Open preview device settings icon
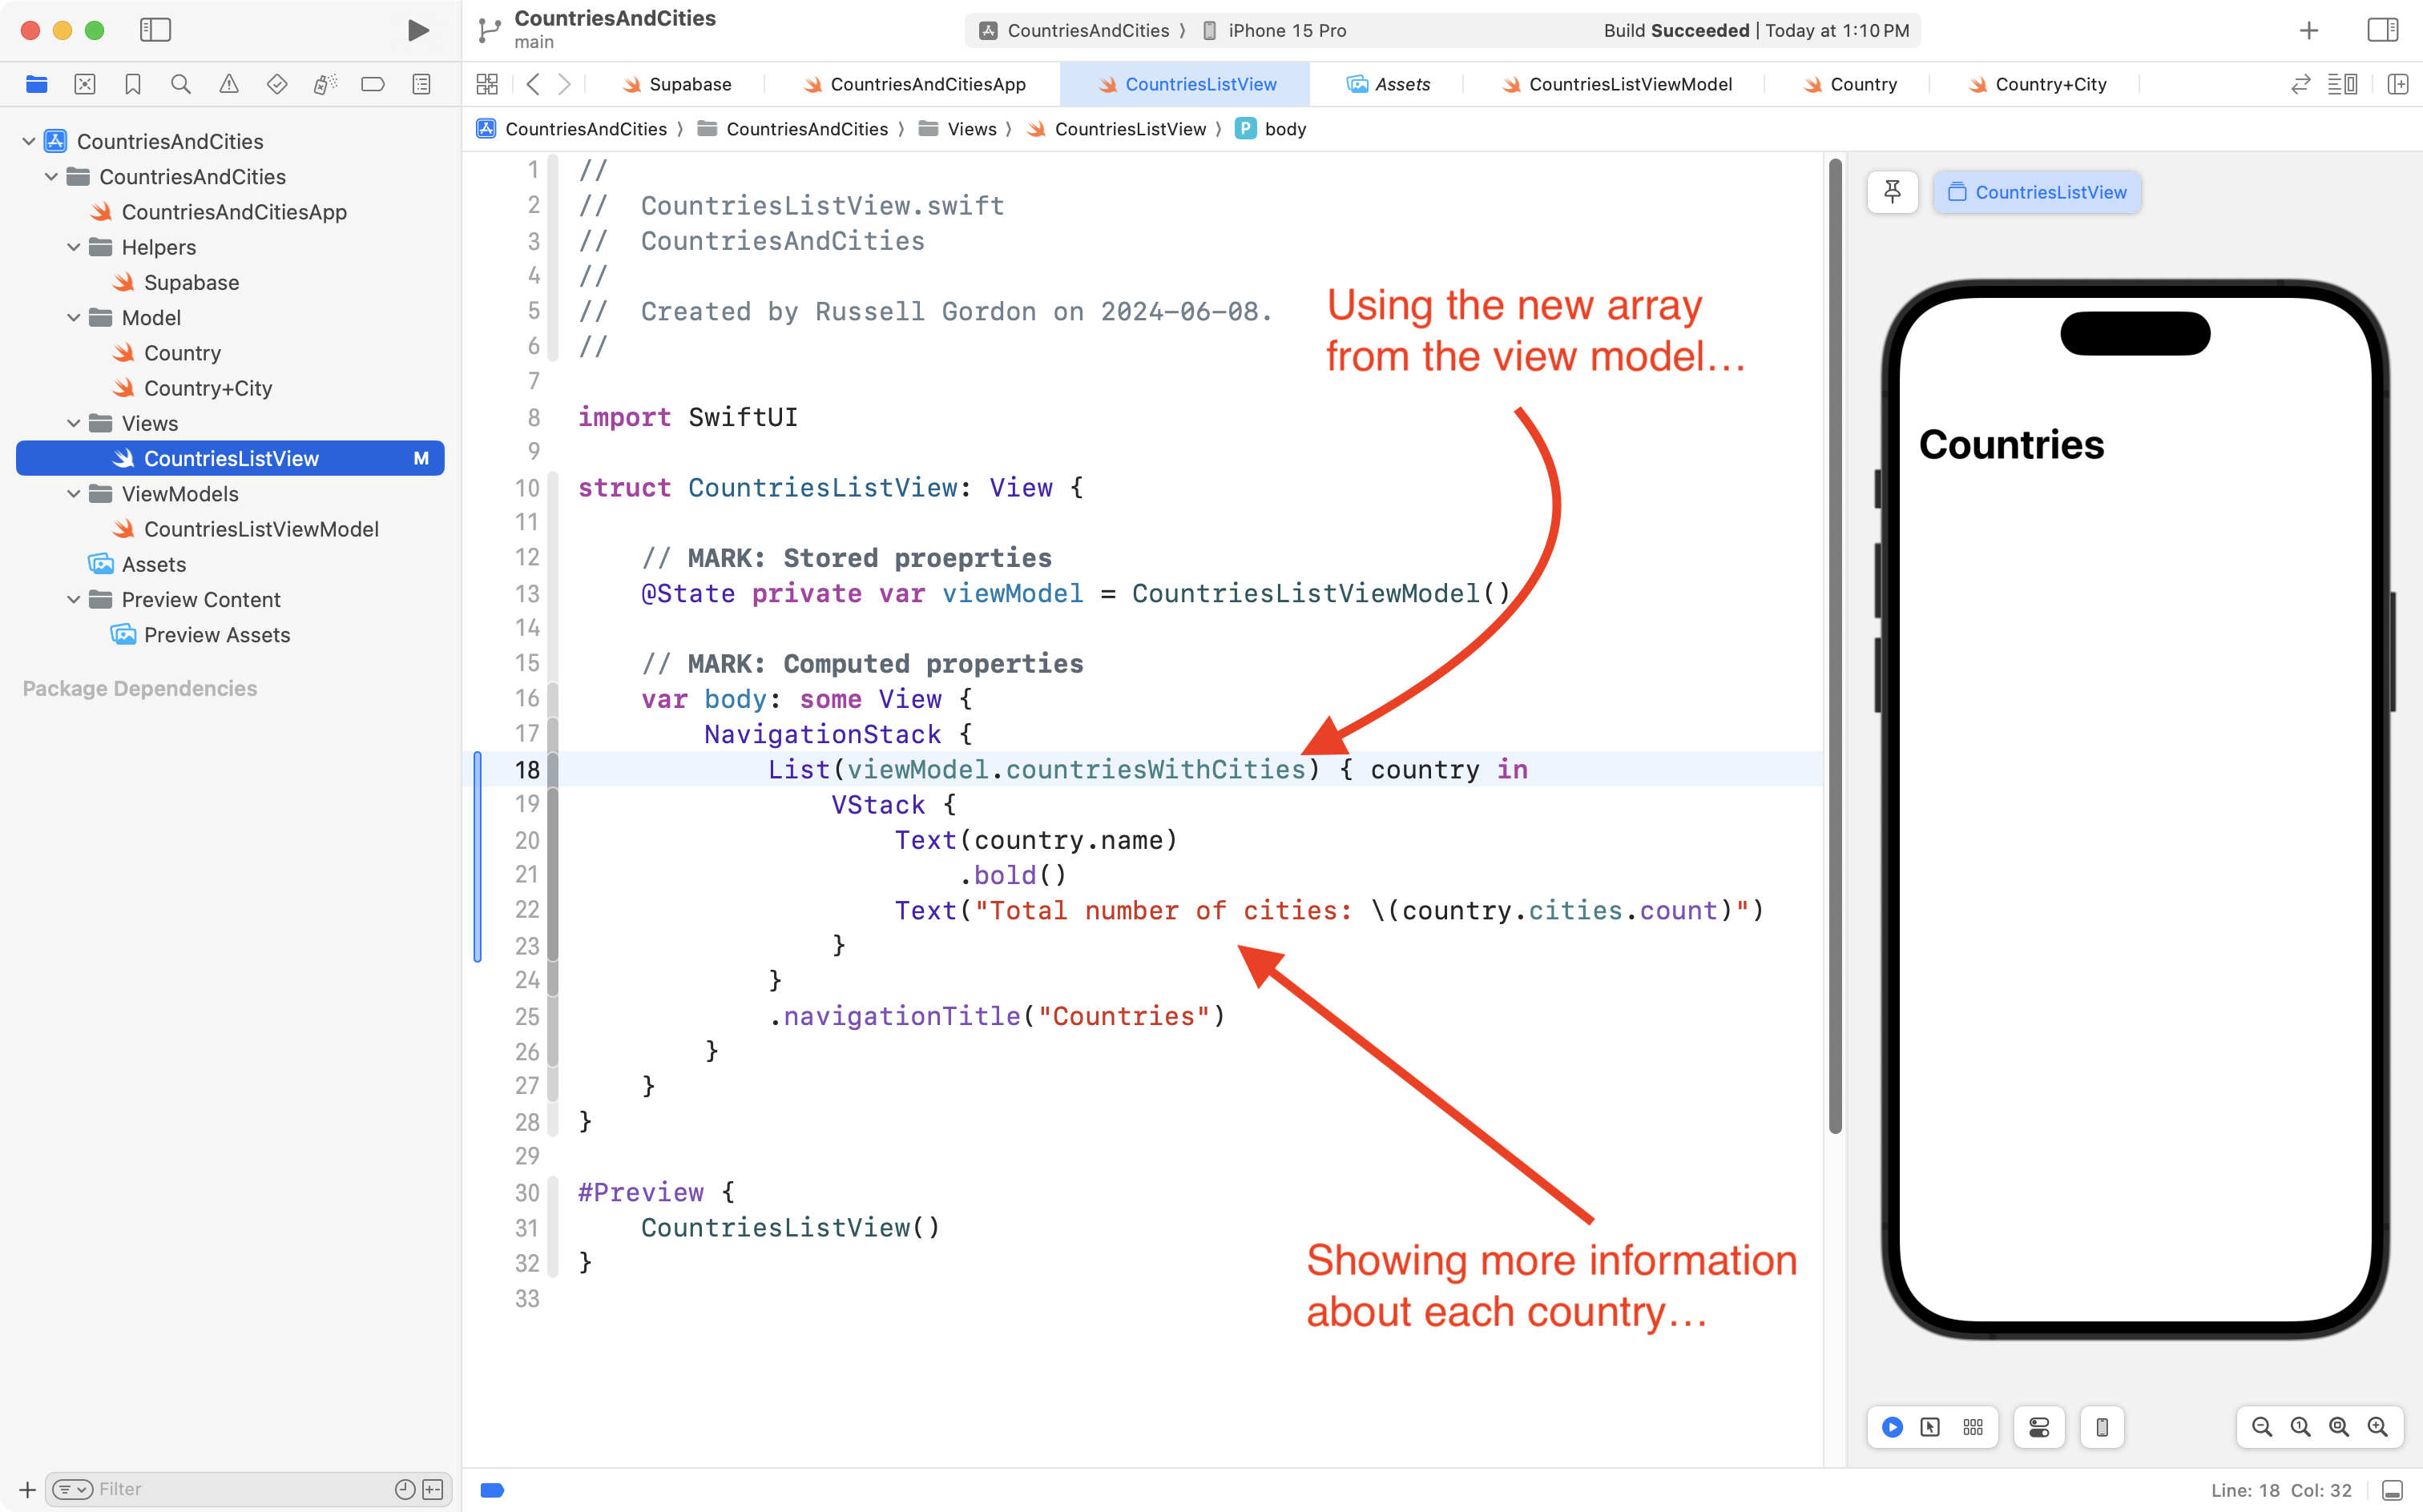 tap(2039, 1427)
